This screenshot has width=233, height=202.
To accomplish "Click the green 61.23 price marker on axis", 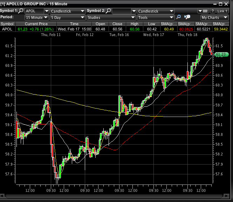I will [x=221, y=54].
